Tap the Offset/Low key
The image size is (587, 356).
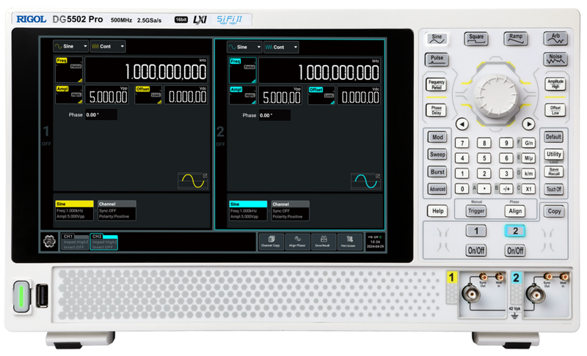[555, 110]
